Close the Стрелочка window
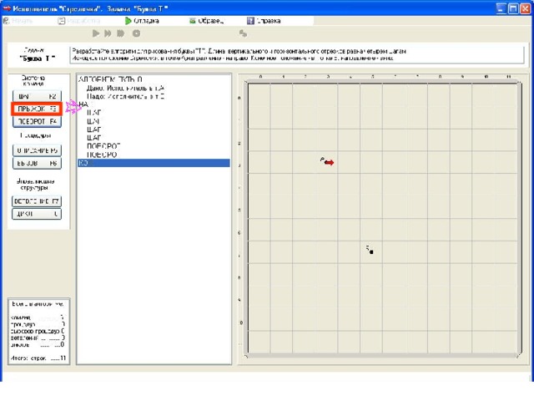 (x=525, y=8)
